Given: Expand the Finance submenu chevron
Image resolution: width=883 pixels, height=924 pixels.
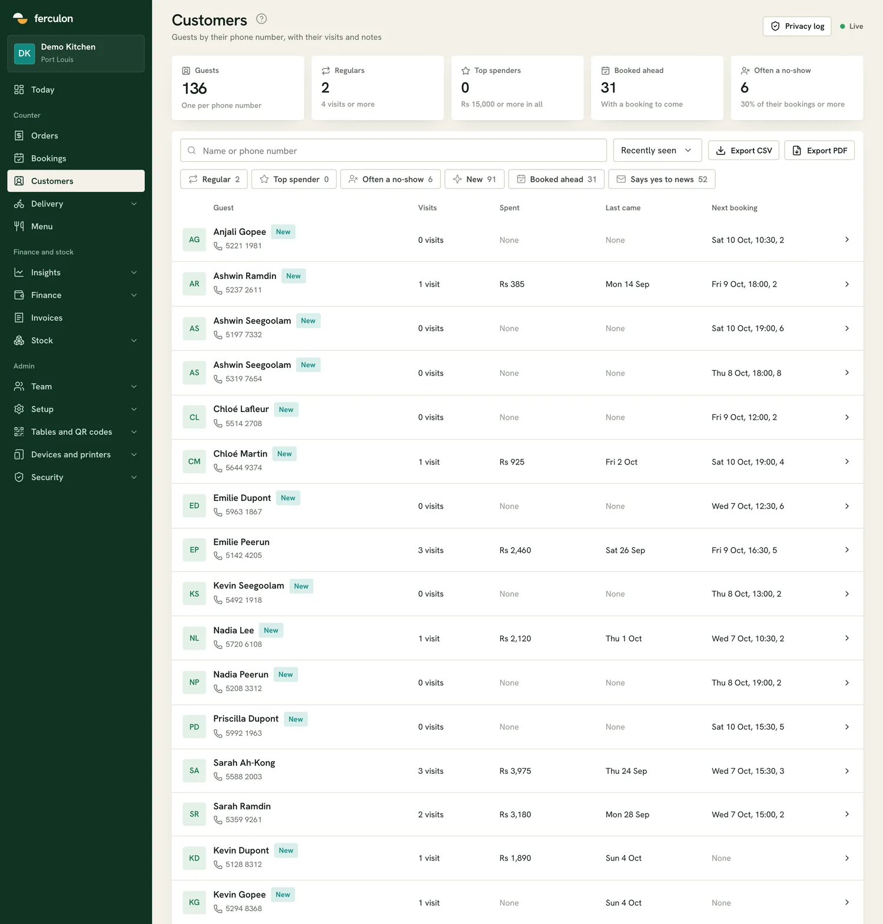Looking at the screenshot, I should pyautogui.click(x=134, y=295).
